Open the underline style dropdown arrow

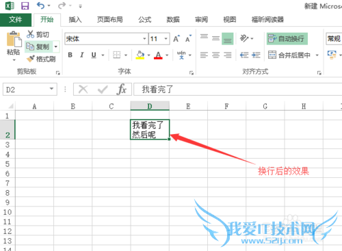(x=103, y=55)
